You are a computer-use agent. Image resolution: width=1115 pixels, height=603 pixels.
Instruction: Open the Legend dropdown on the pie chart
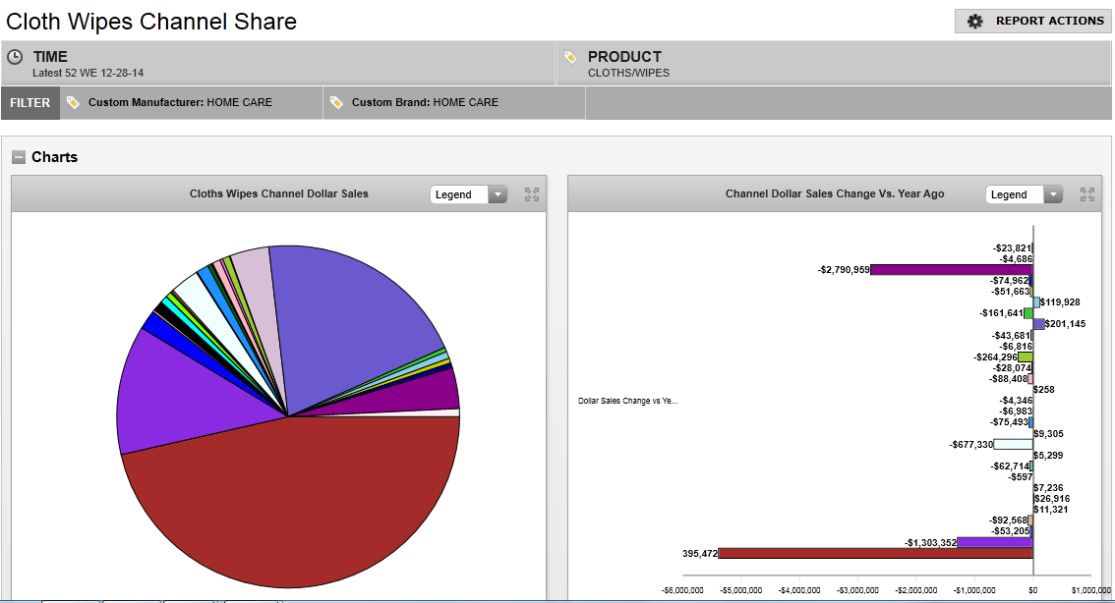(468, 194)
